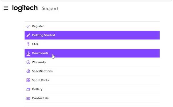The width and height of the screenshot is (173, 107).
Task: Click the FAQ question mark icon
Action: pos(28,44)
